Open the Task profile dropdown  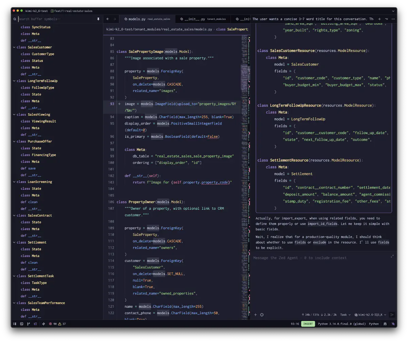coord(345,315)
